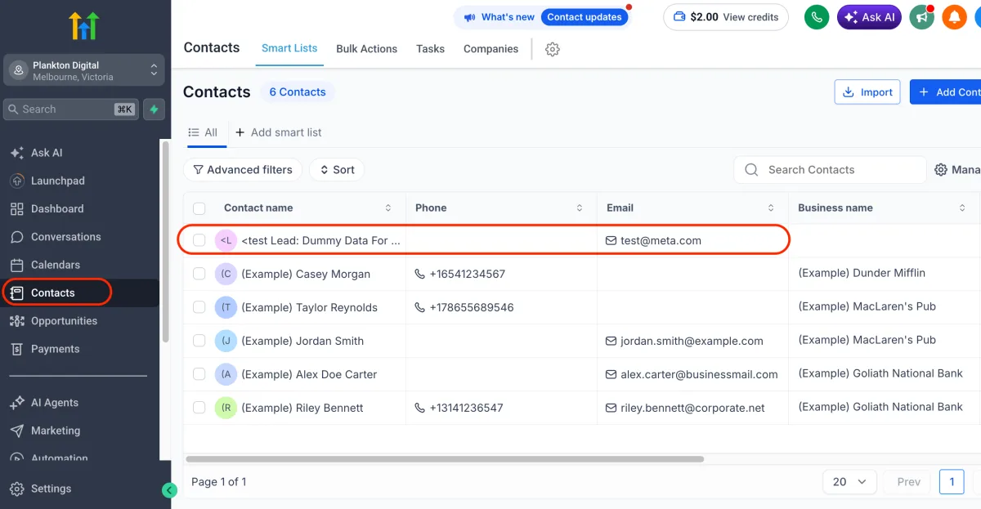Screen dimensions: 981x509
Task: Click the green lightning quick actions icon
Action: pyautogui.click(x=154, y=109)
